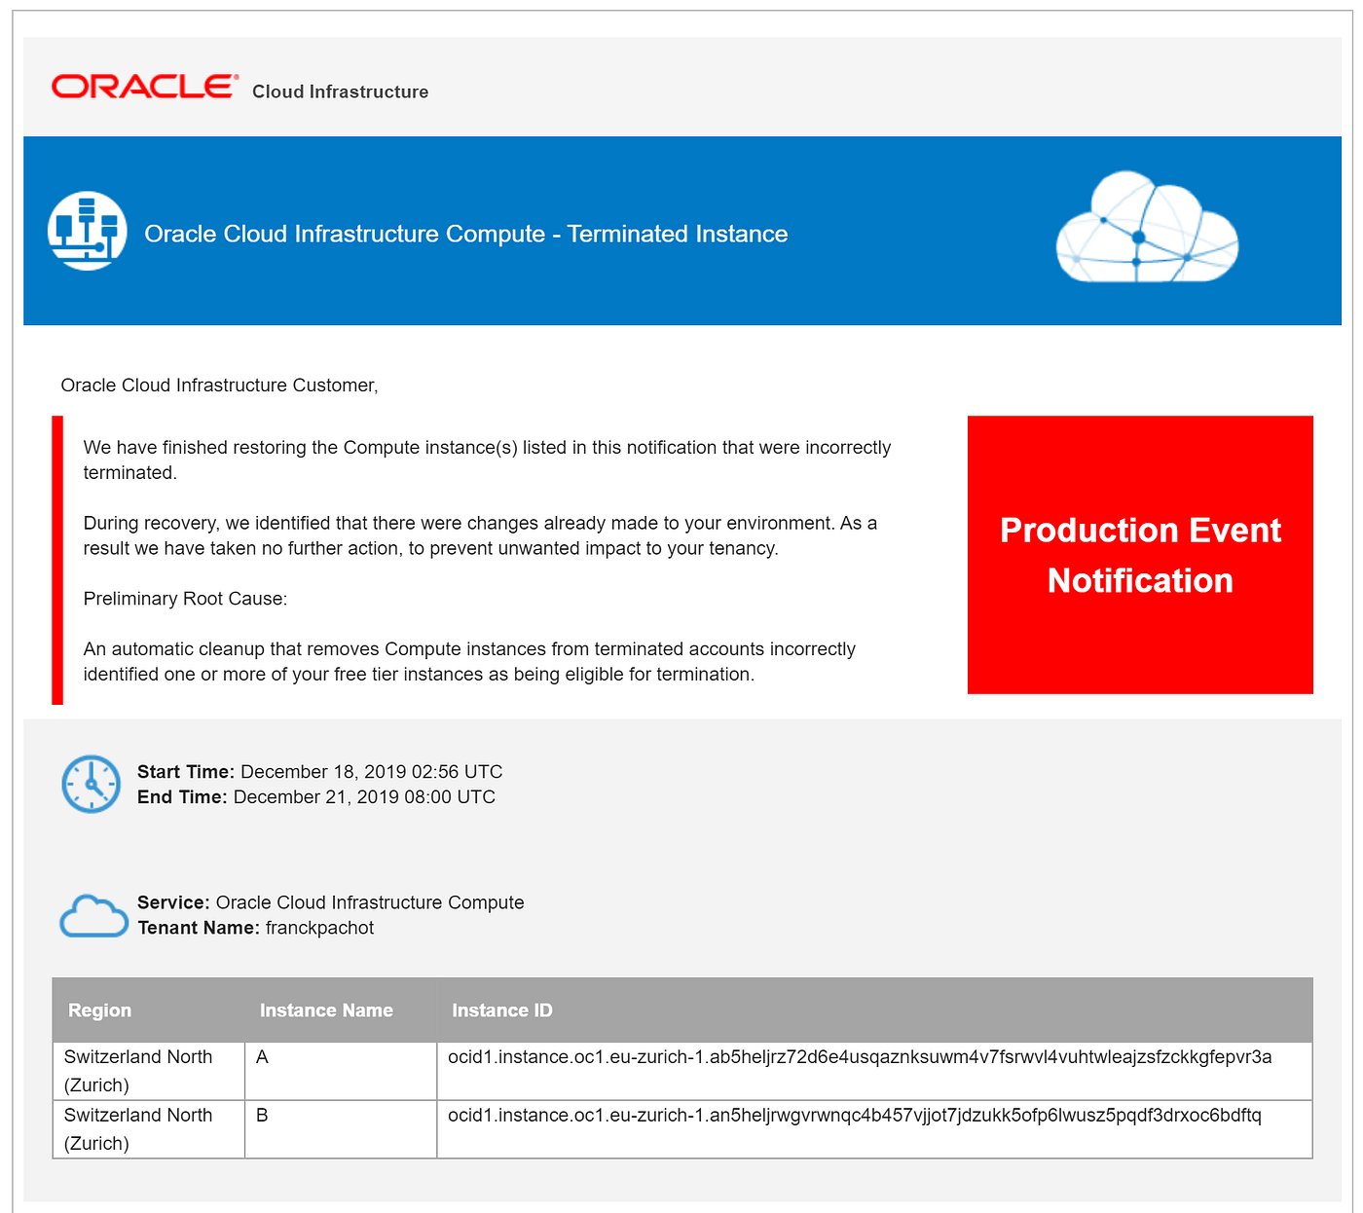Click the End Time value 'December 21, 2019 08:00 UTC'

[x=364, y=797]
